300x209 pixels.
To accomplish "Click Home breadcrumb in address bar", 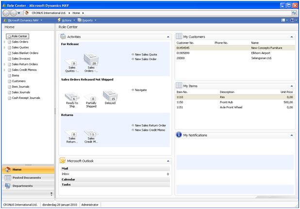I will [76, 13].
